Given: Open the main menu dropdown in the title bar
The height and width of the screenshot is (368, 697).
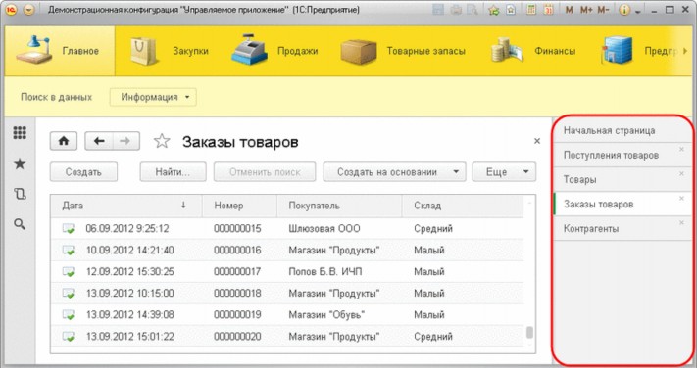Looking at the screenshot, I should pos(28,10).
